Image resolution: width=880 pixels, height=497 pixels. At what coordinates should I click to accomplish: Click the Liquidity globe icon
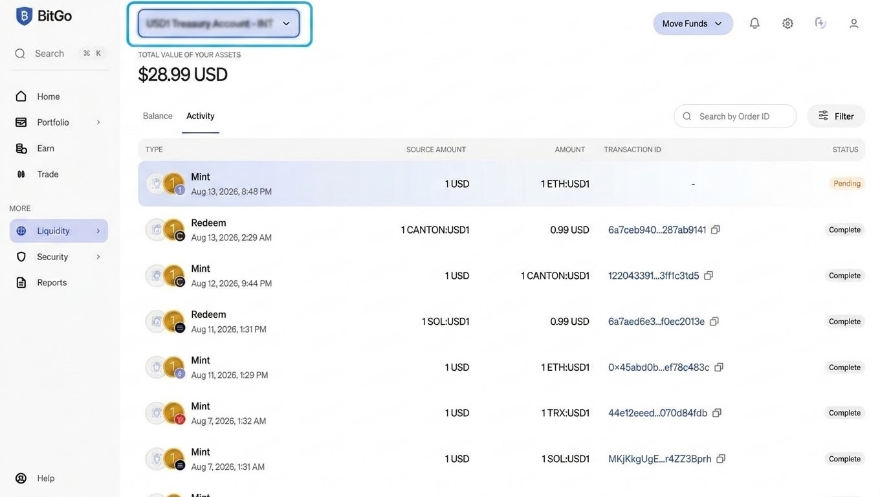coord(21,231)
